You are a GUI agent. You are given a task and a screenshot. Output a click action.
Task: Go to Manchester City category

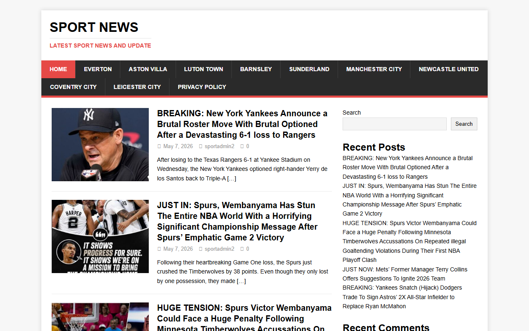tap(374, 69)
